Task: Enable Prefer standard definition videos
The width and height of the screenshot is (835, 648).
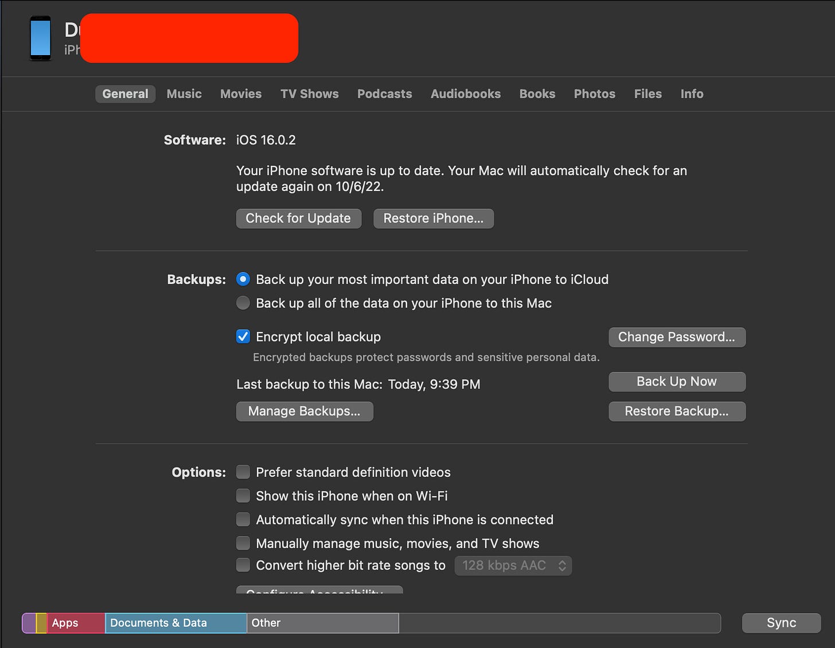Action: [x=243, y=472]
